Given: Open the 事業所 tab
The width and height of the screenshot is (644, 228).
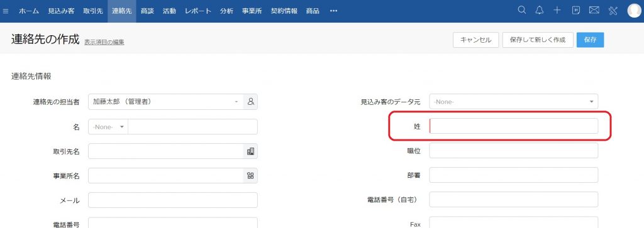Looking at the screenshot, I should [252, 11].
